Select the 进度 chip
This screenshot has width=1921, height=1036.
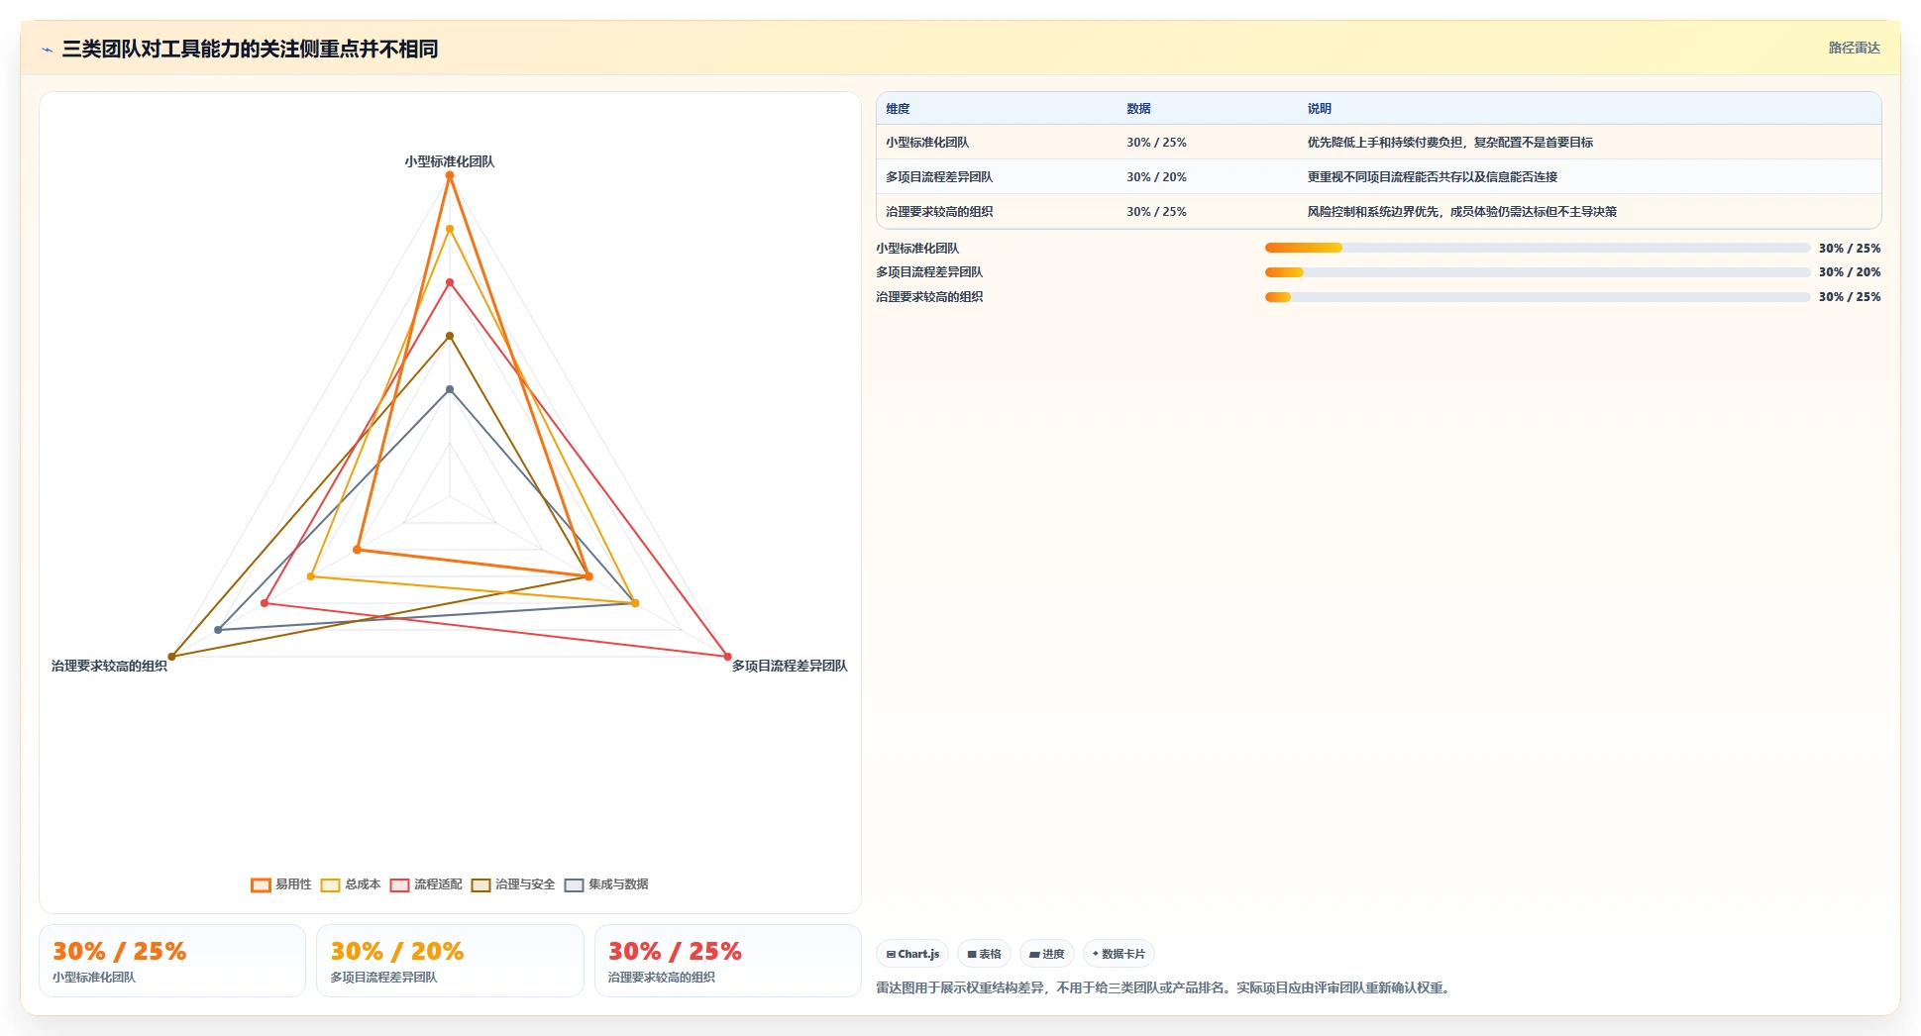point(1046,954)
